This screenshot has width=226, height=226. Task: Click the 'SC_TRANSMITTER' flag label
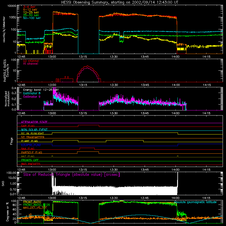33,137
